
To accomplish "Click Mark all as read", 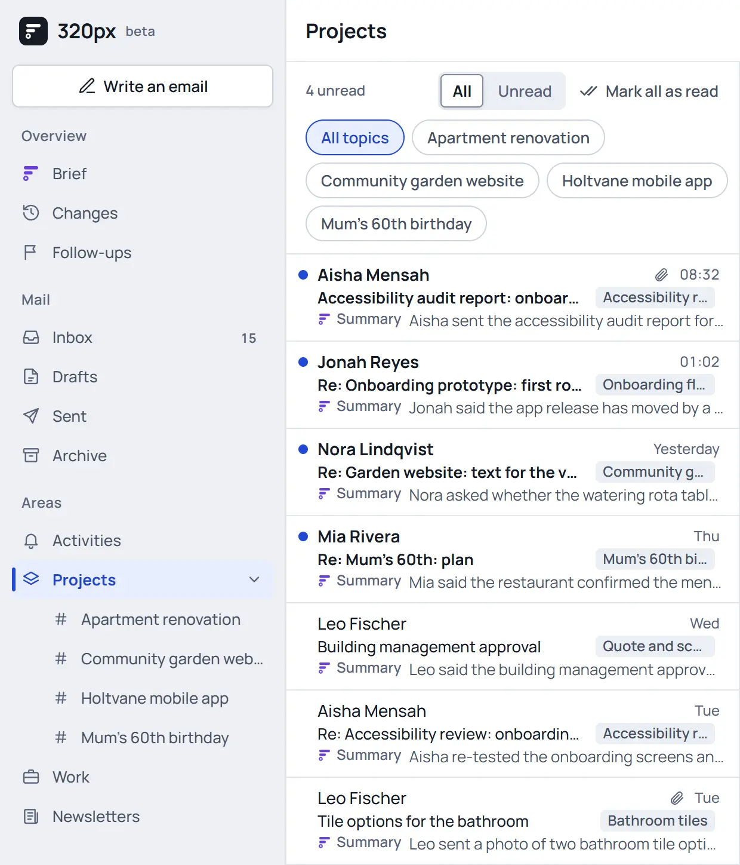I will (649, 91).
